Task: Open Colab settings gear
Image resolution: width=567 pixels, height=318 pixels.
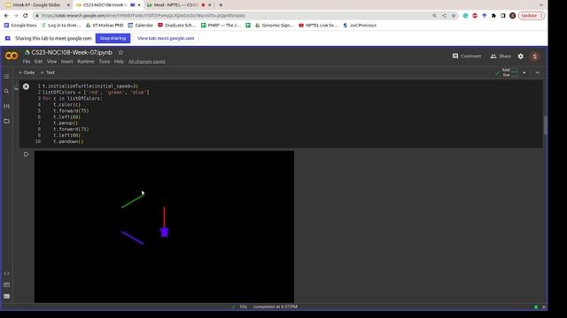Action: pyautogui.click(x=521, y=57)
